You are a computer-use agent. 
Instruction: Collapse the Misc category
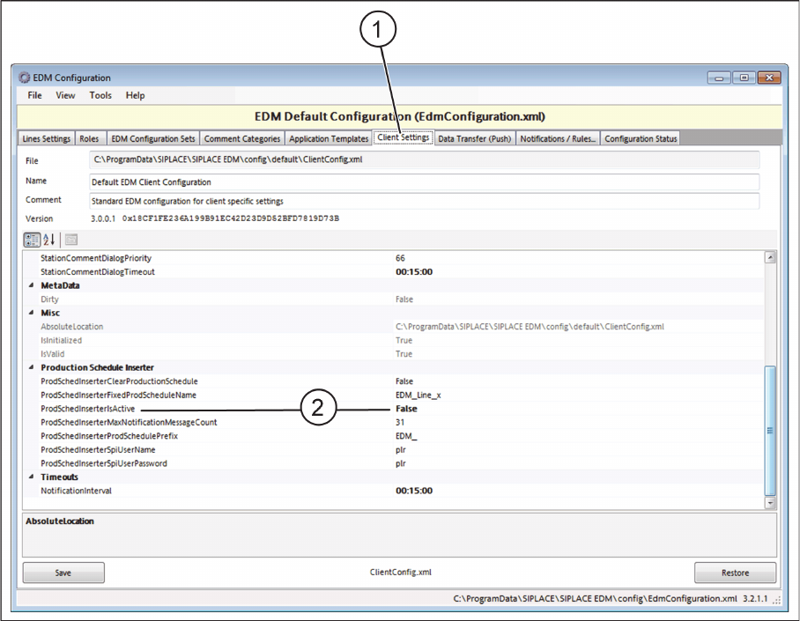click(32, 313)
